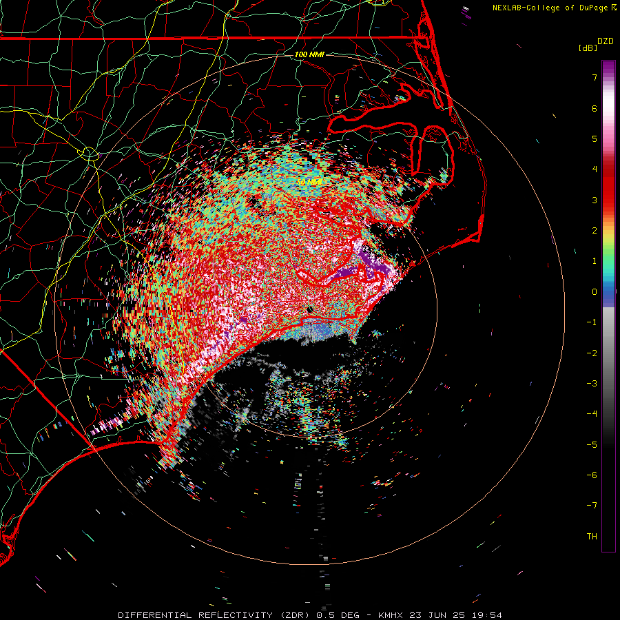Pick the green segment of the color bar
This screenshot has width=620, height=620.
click(x=608, y=253)
